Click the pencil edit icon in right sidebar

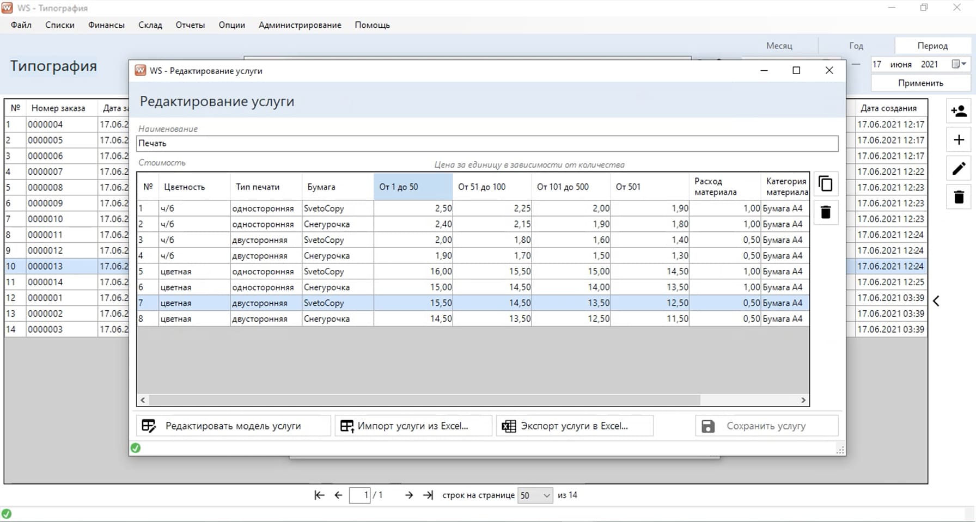(959, 169)
